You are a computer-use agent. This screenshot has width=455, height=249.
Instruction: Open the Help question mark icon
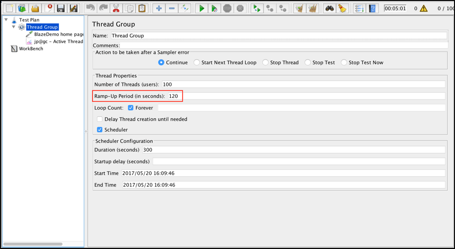point(372,8)
